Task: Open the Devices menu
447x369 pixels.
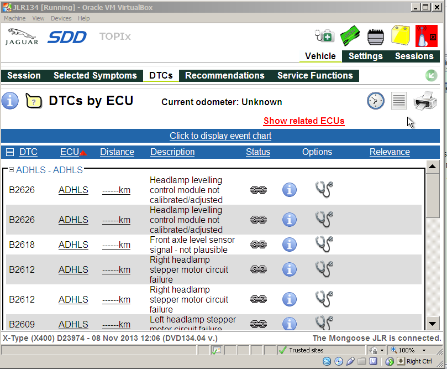Action: click(61, 18)
